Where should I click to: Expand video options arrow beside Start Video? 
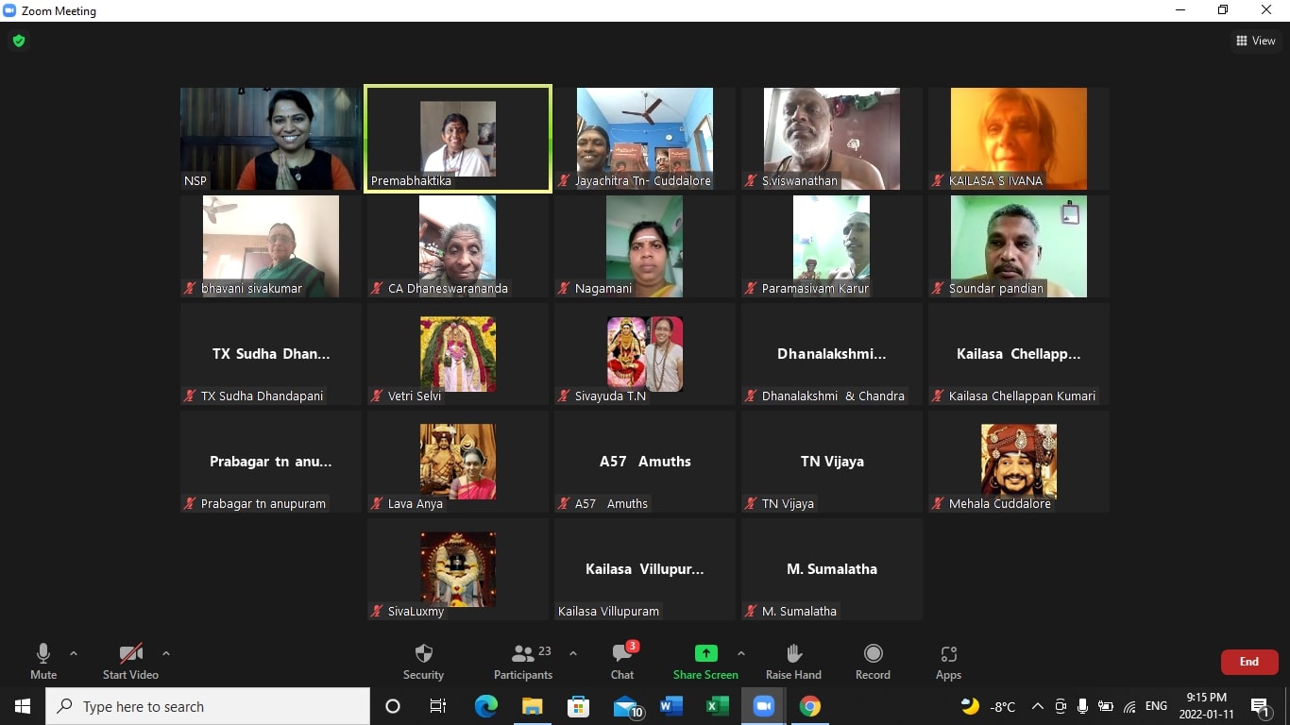pyautogui.click(x=166, y=653)
